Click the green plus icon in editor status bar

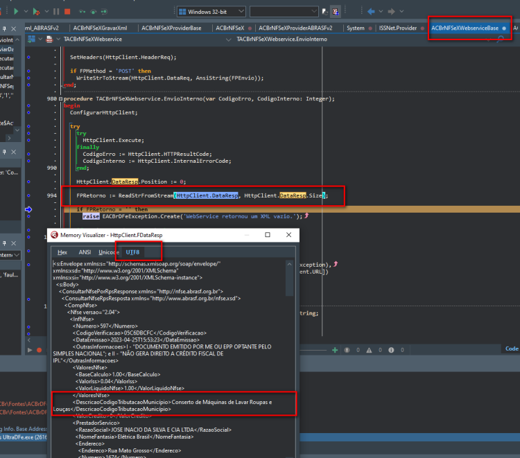click(335, 350)
